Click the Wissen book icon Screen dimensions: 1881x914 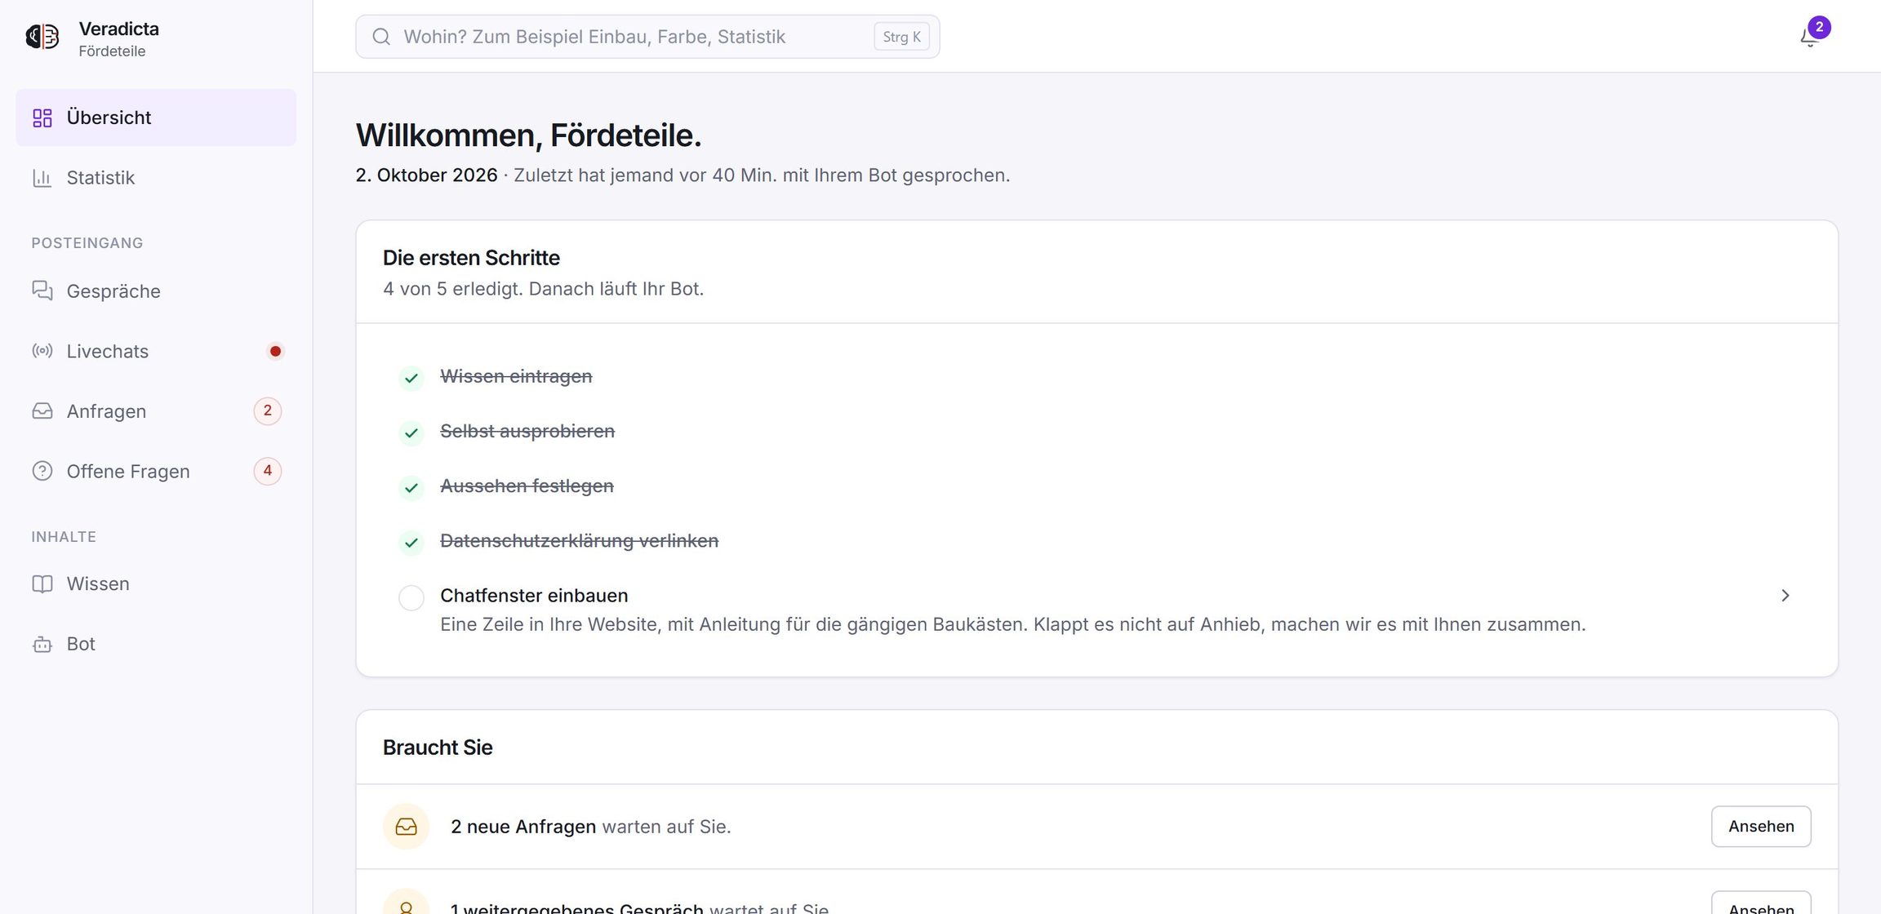point(42,584)
